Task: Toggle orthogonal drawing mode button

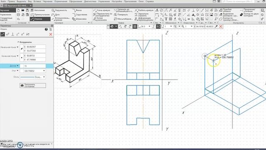Action: [x=153, y=27]
